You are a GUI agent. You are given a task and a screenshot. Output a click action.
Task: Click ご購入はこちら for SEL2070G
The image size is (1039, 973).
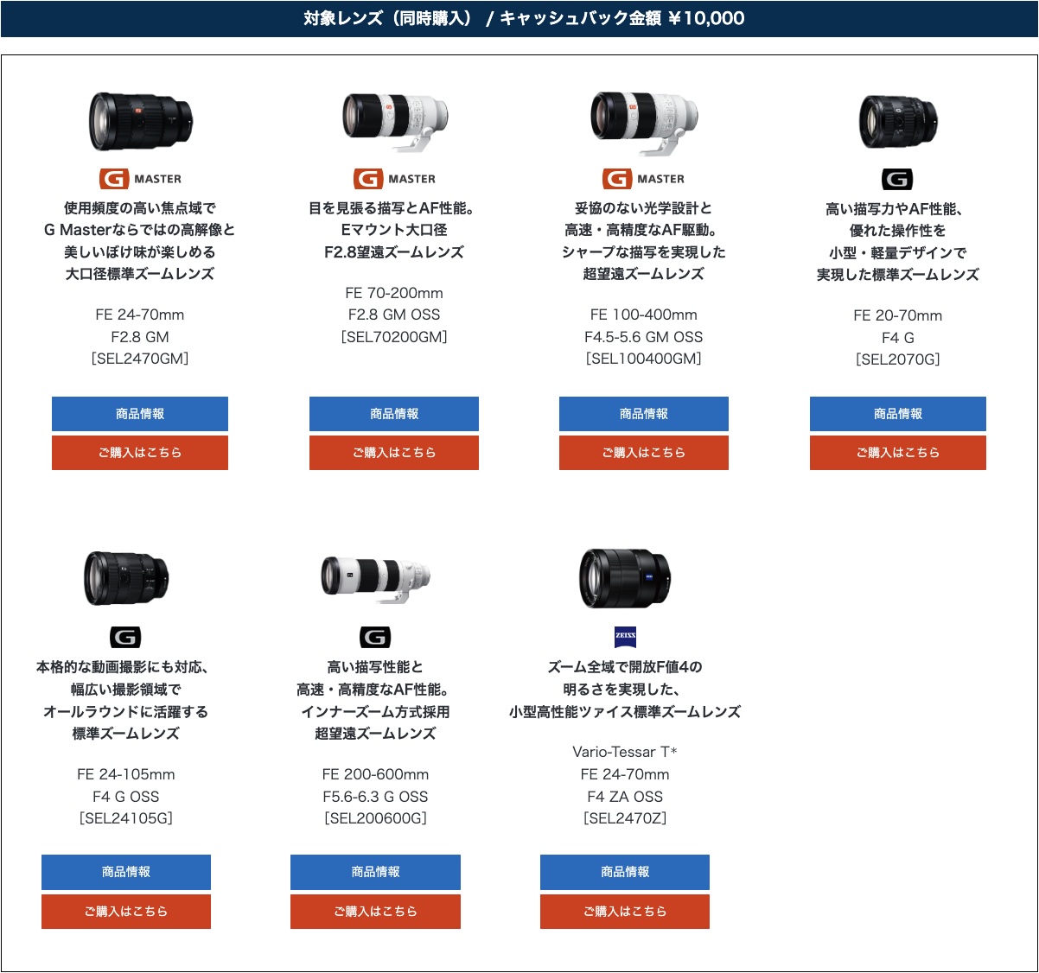tap(898, 453)
